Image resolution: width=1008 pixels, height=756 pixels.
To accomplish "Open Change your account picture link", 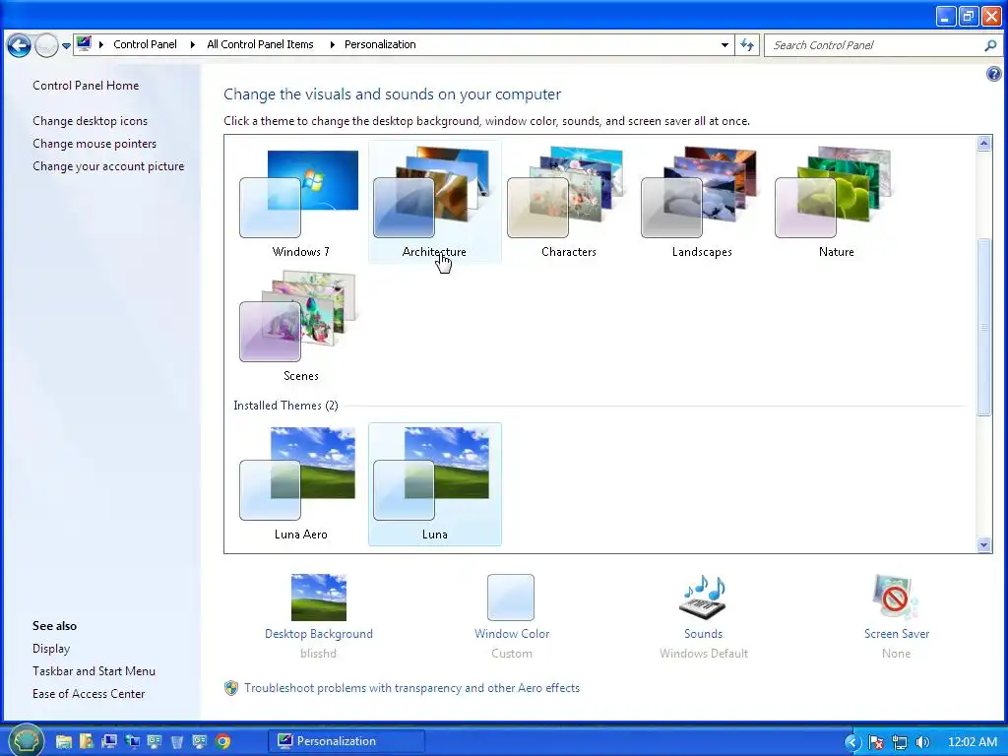I will (x=108, y=165).
